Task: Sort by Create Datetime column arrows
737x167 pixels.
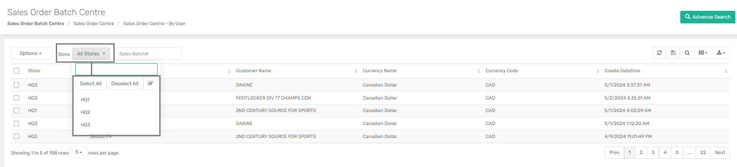Action: tap(726, 71)
